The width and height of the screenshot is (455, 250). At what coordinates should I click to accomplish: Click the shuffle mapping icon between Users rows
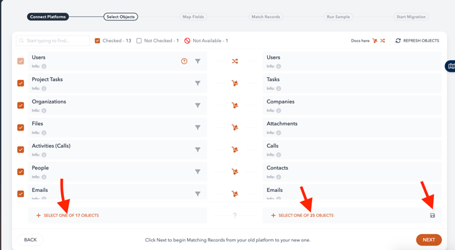(235, 61)
